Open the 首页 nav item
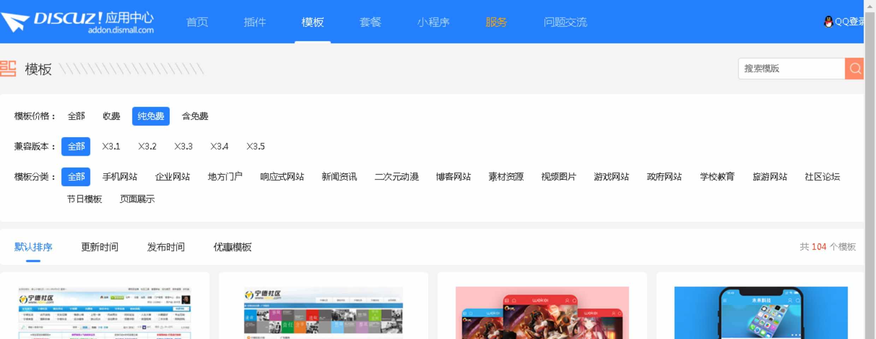 [x=197, y=22]
